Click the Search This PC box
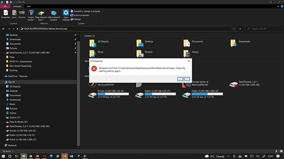This screenshot has height=159, width=284. tap(263, 29)
